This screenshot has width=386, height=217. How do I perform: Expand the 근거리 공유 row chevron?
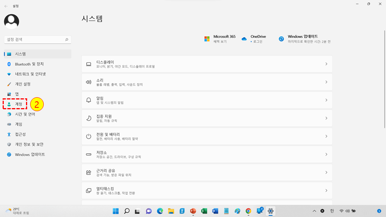pos(326,173)
